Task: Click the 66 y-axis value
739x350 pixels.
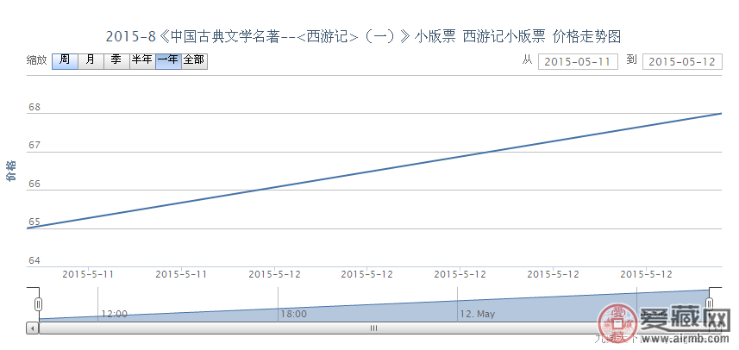Action: coord(34,184)
